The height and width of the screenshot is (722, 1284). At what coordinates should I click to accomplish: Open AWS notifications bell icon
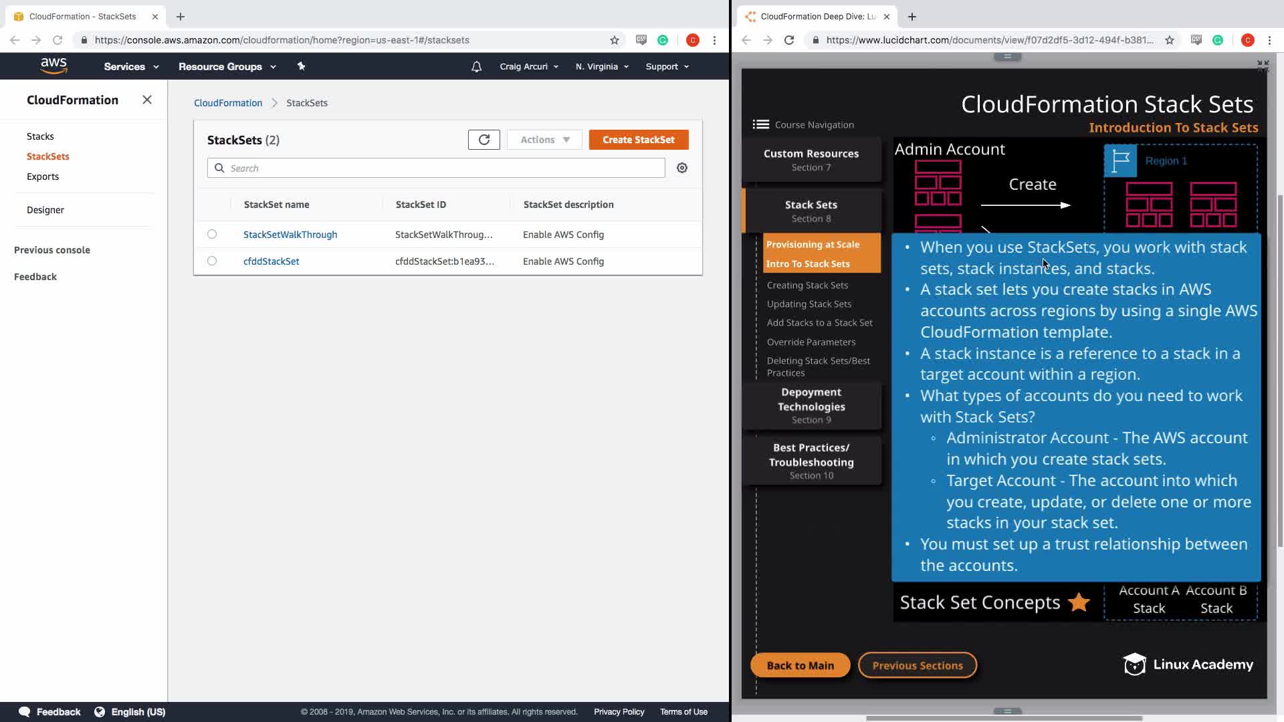476,67
